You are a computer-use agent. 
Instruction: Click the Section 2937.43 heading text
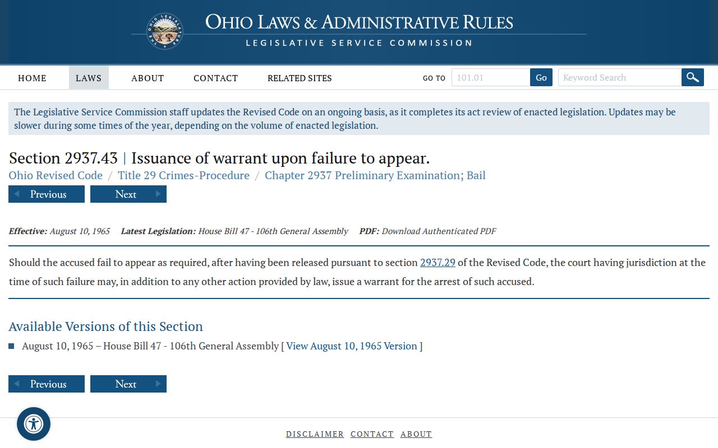[219, 158]
